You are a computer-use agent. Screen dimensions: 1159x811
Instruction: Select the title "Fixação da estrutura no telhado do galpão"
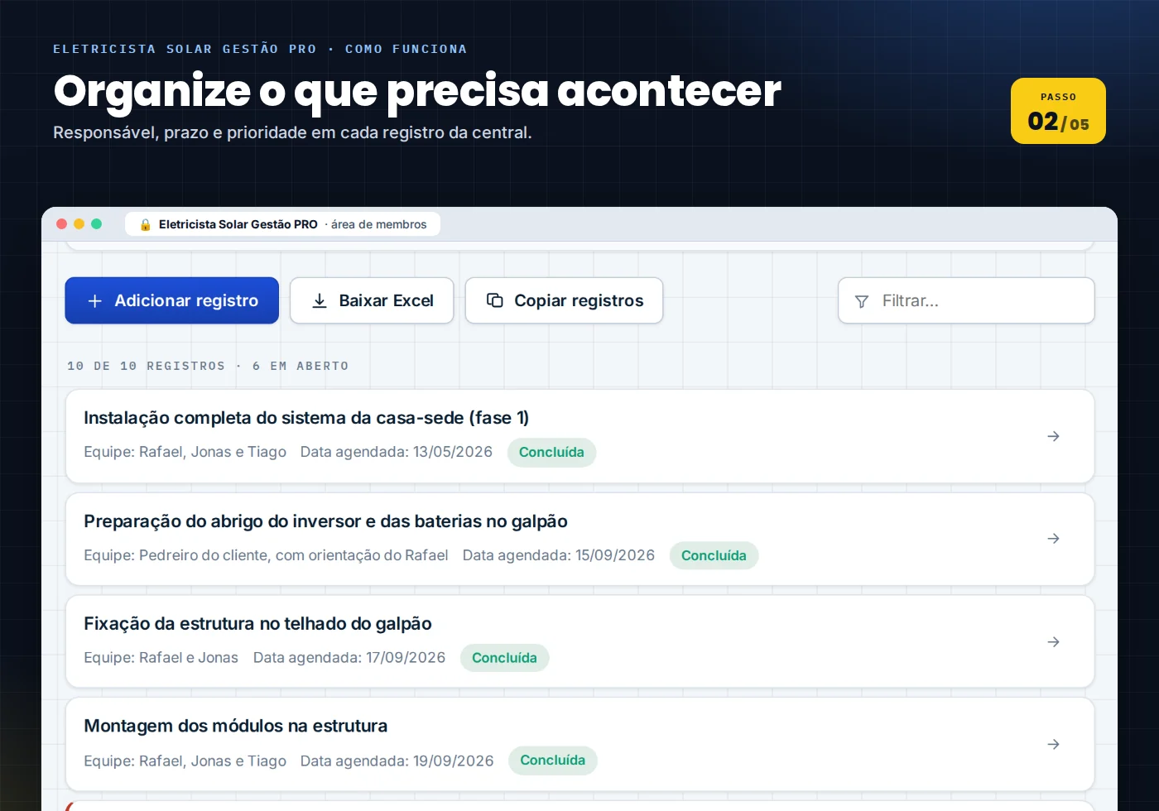257,624
